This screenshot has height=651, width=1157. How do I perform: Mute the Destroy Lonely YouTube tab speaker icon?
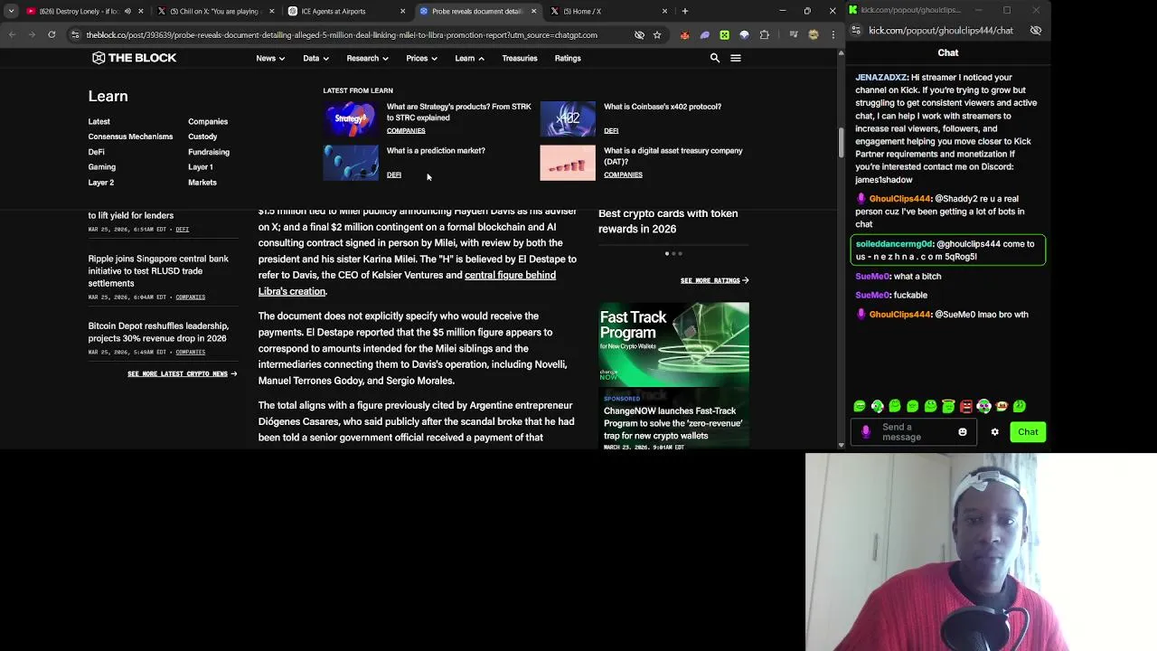pos(127,11)
